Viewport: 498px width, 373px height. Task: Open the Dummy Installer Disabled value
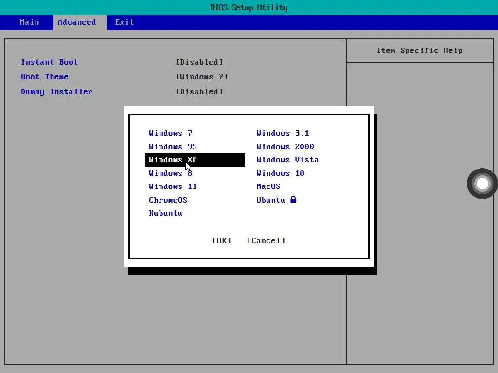tap(199, 92)
